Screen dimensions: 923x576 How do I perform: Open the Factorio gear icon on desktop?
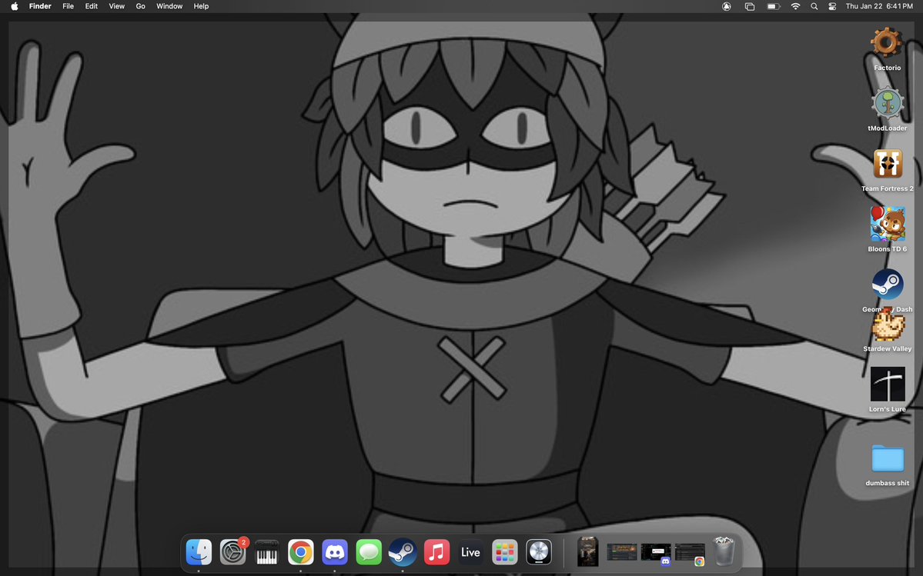[x=887, y=43]
